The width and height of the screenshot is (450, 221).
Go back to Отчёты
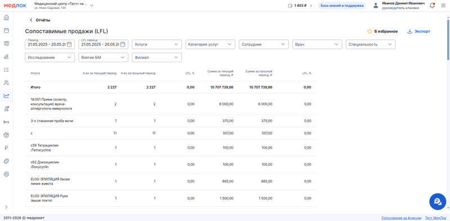click(x=40, y=20)
